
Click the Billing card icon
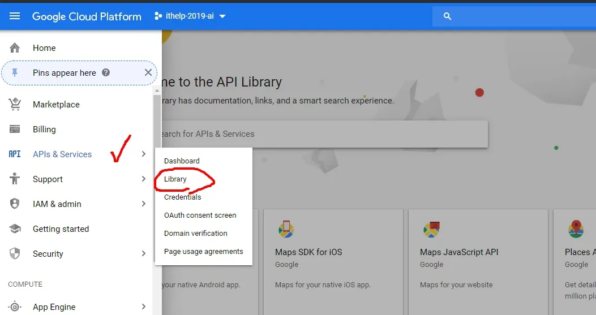[15, 129]
